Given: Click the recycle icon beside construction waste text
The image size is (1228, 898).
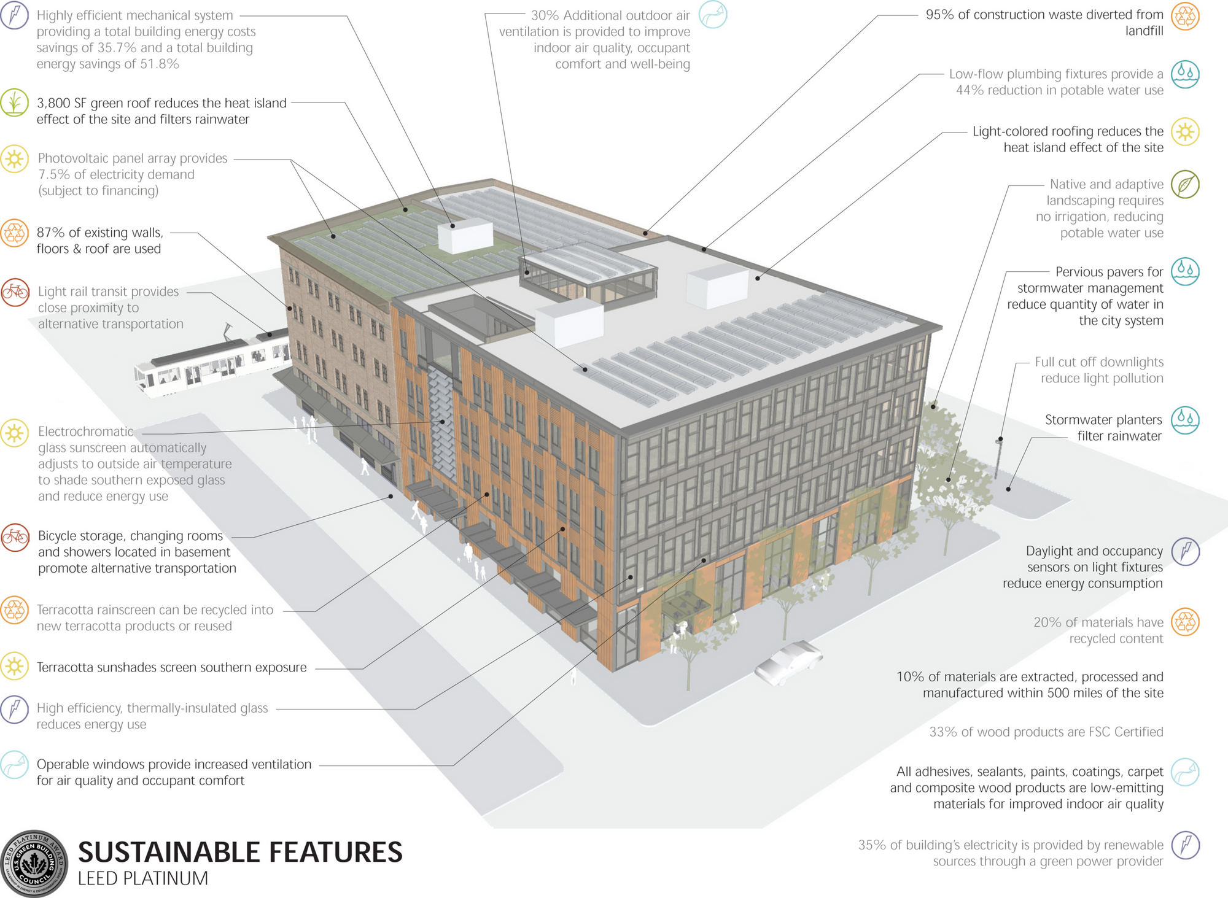Looking at the screenshot, I should [x=1185, y=16].
